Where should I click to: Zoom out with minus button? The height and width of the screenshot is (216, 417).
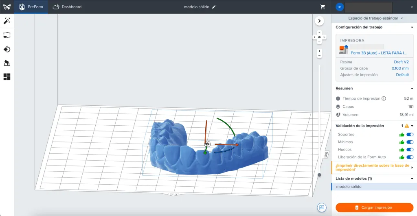coord(319,56)
